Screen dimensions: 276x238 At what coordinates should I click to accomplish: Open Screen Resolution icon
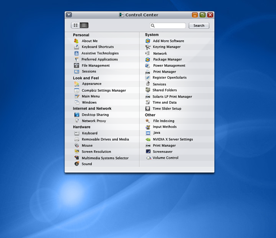77,151
